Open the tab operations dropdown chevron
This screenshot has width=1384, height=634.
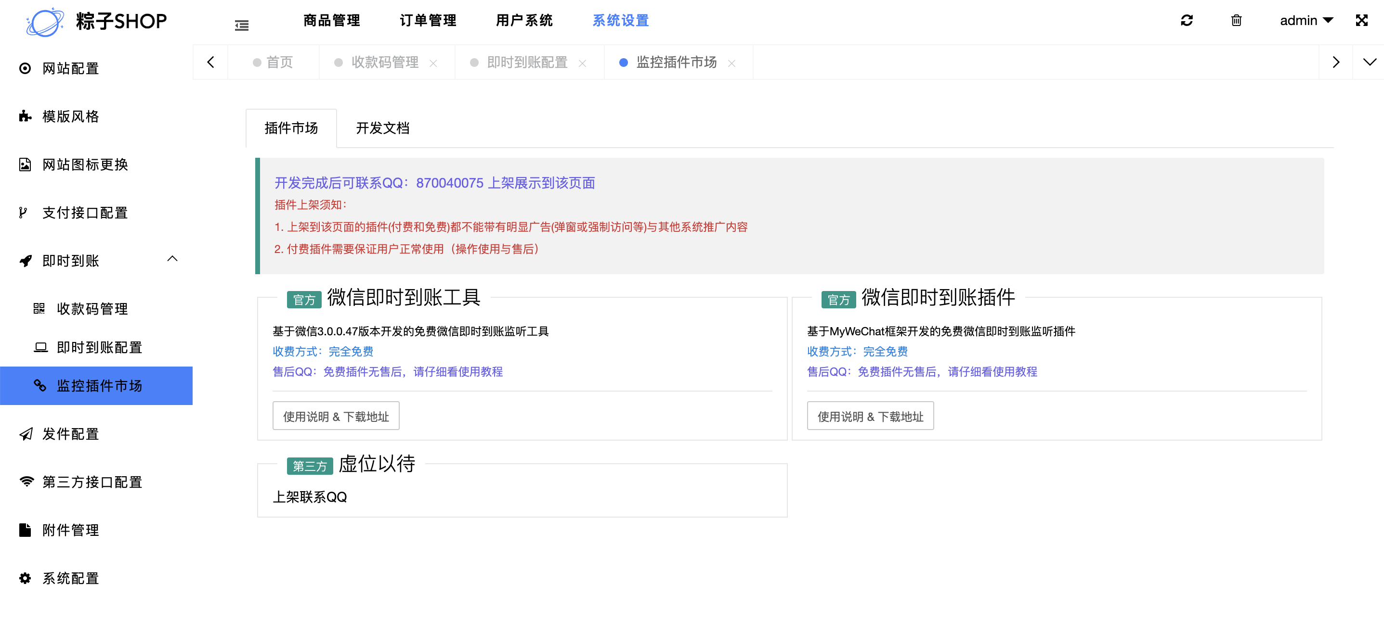1370,62
